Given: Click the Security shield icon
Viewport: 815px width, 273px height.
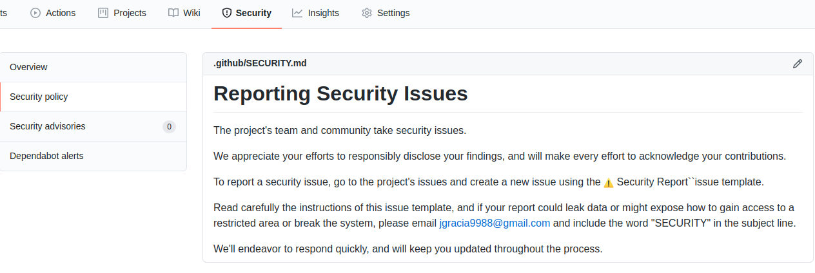Looking at the screenshot, I should [227, 13].
